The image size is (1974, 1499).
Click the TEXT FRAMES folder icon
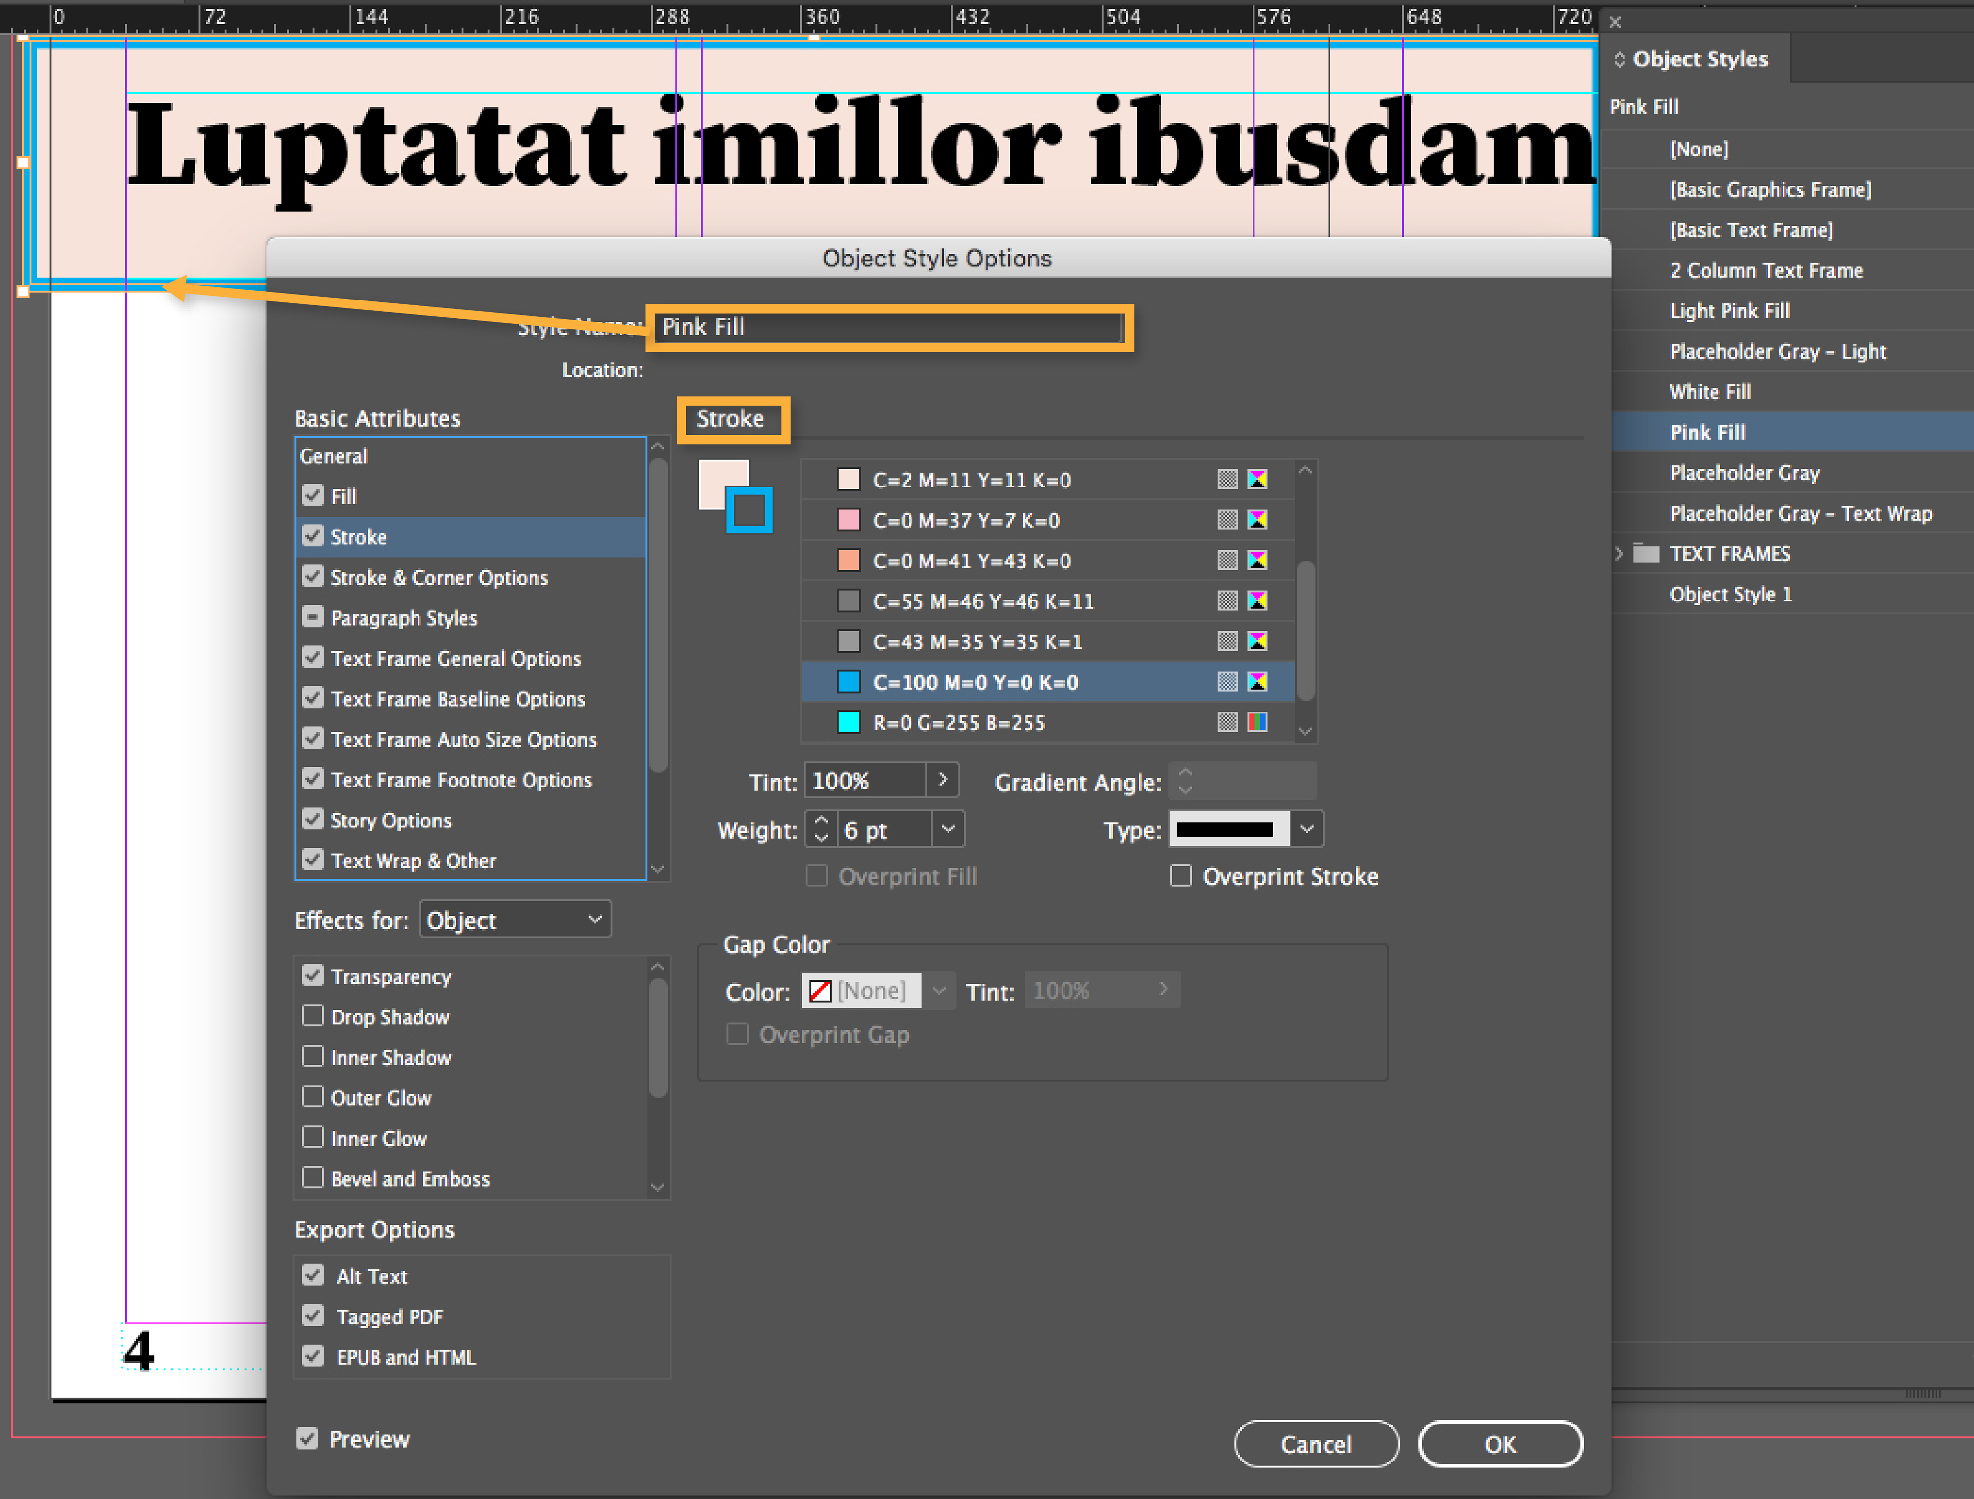(1646, 554)
